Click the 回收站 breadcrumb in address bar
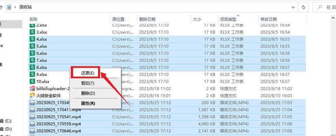 (26, 7)
